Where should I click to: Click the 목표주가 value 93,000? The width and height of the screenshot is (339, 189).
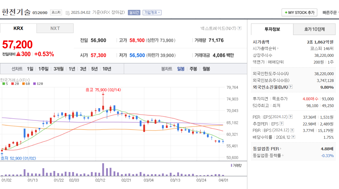[328, 99]
